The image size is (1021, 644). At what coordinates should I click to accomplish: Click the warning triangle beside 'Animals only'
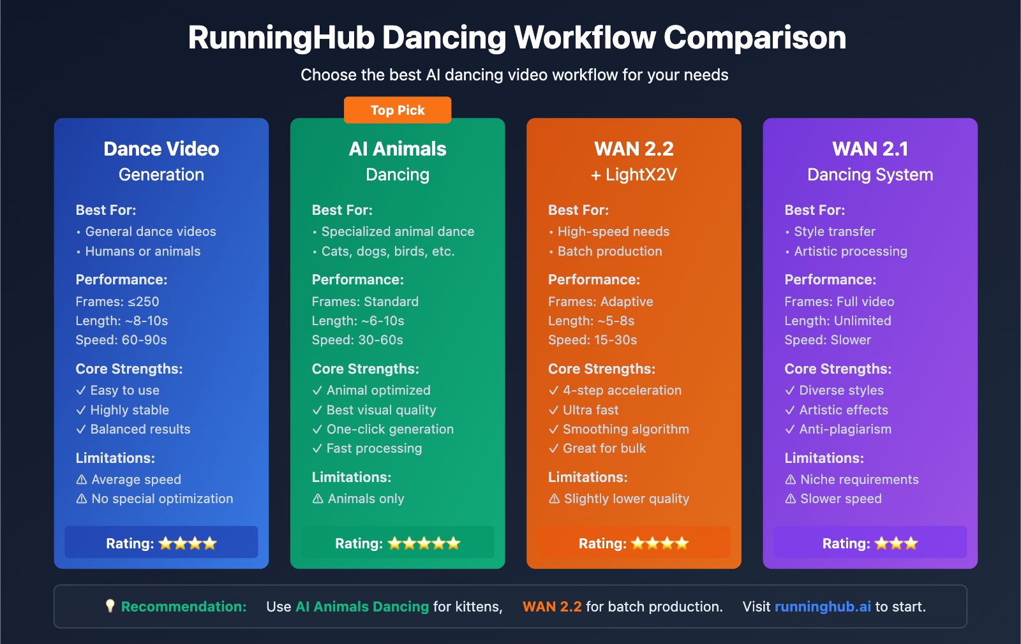pos(319,499)
